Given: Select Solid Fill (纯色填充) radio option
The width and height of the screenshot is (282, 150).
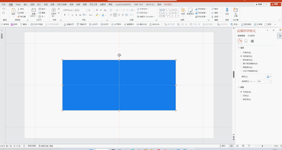Looking at the screenshot, I should point(241,56).
